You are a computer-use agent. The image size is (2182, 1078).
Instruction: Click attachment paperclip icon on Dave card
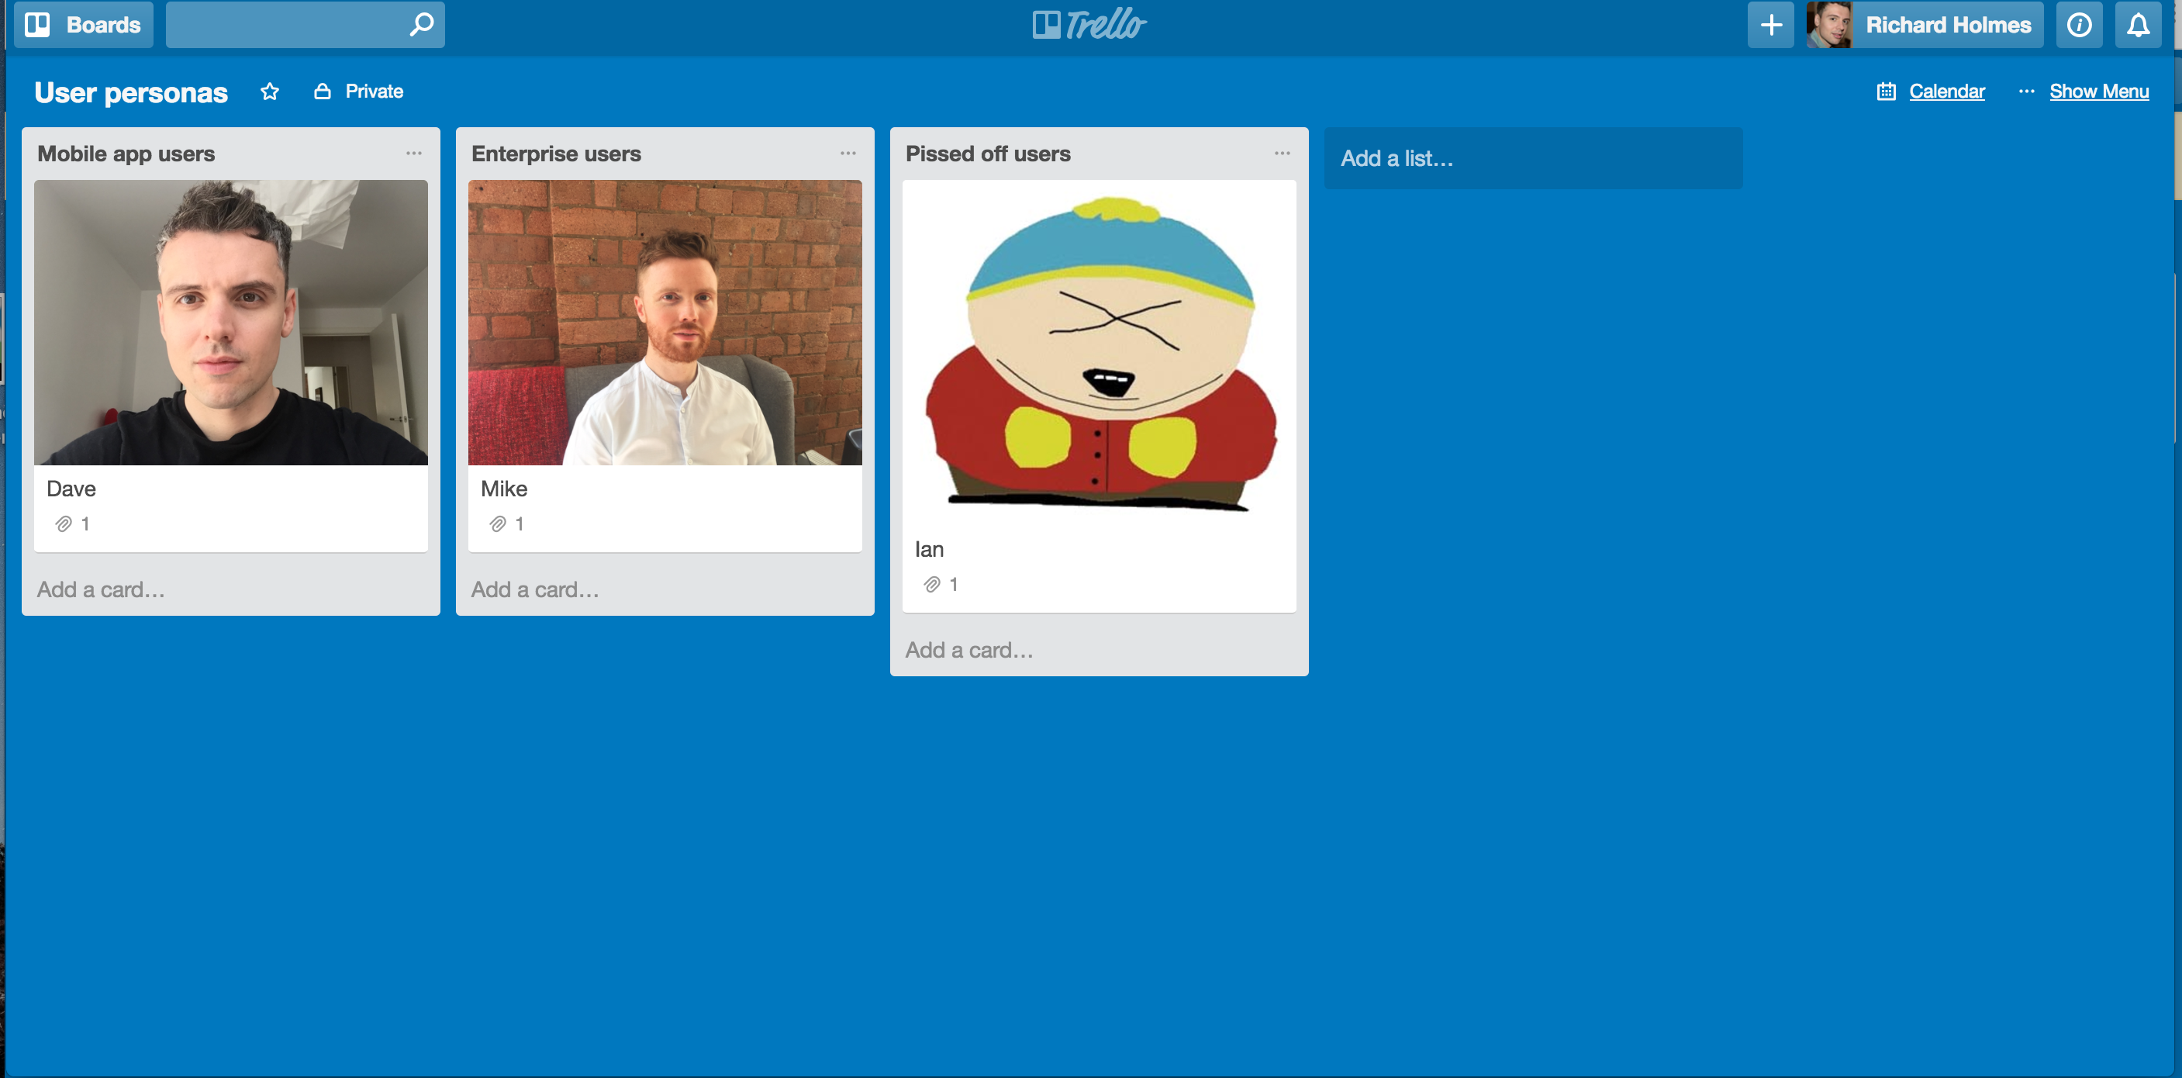pyautogui.click(x=64, y=523)
